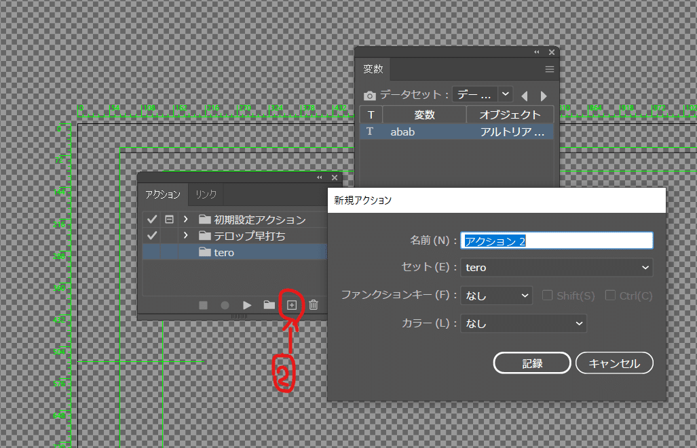Select the 変数 panel tab
This screenshot has height=448, width=697.
(373, 69)
